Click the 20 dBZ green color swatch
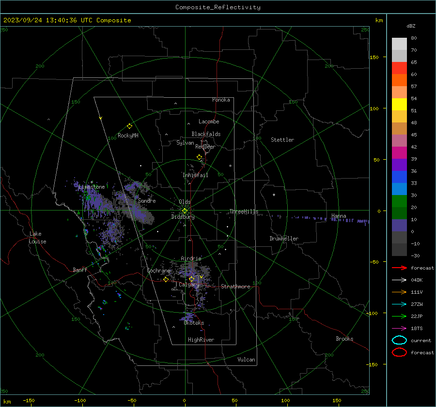The height and width of the screenshot is (407, 436). 399,201
